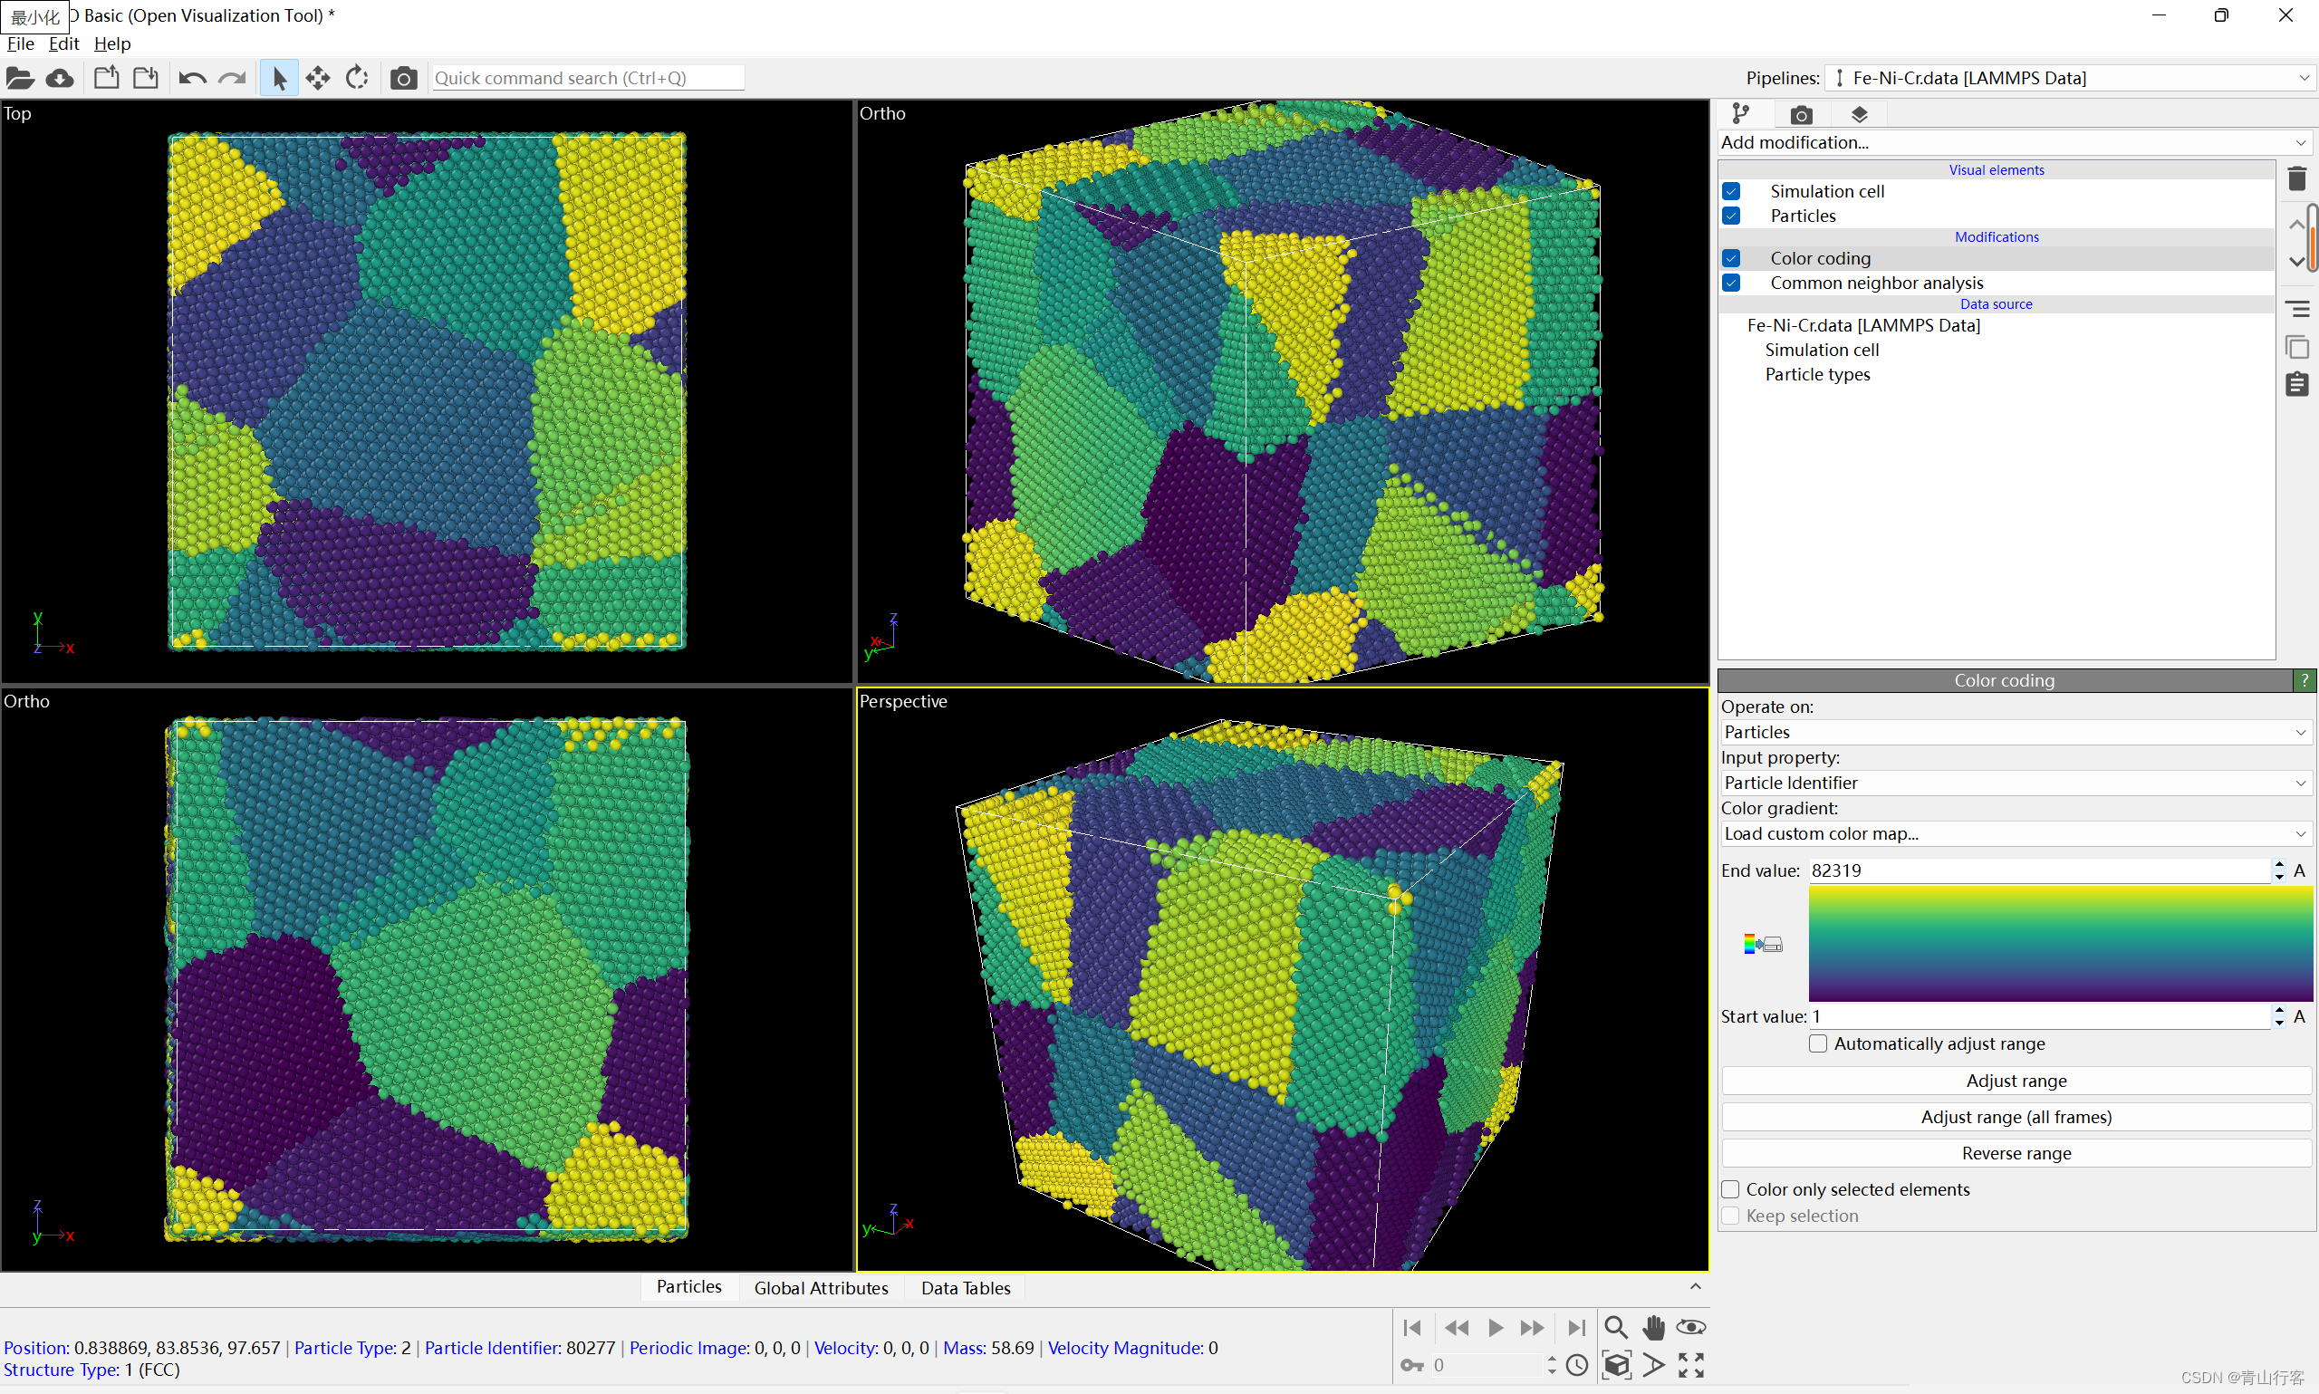Image resolution: width=2319 pixels, height=1394 pixels.
Task: Open the Edit menu
Action: (63, 43)
